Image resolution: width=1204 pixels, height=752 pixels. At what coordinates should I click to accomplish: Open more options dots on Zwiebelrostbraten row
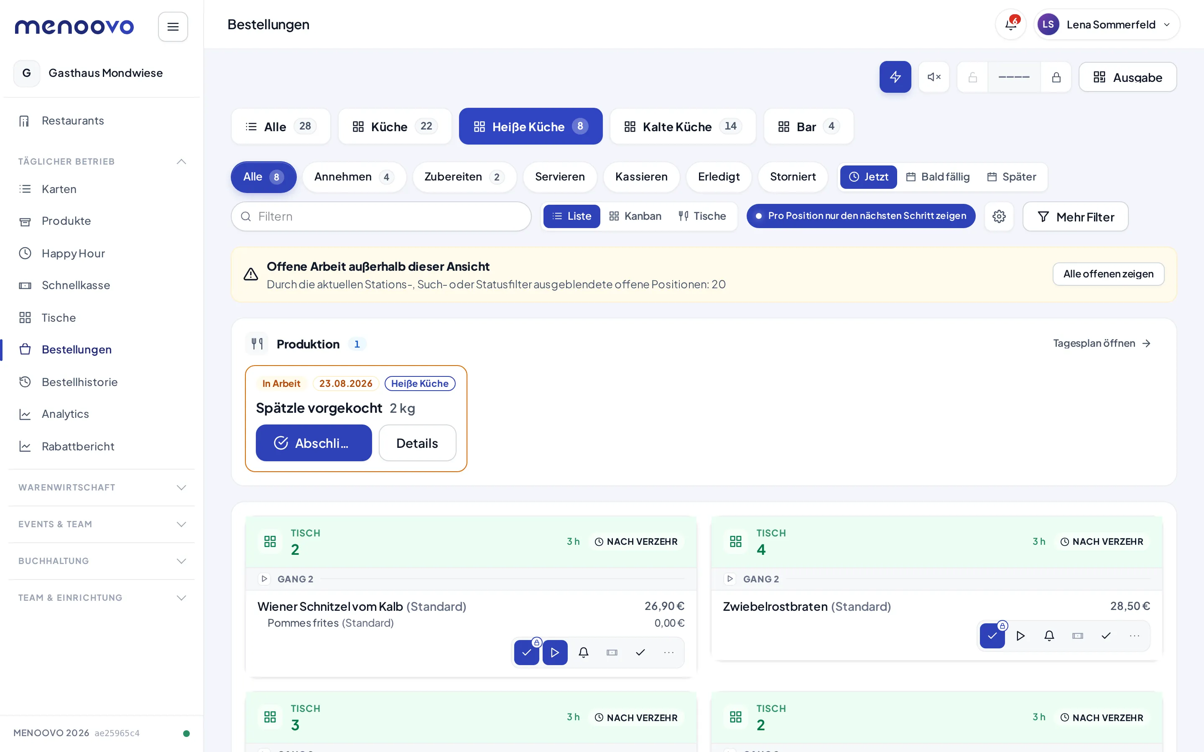pyautogui.click(x=1134, y=635)
